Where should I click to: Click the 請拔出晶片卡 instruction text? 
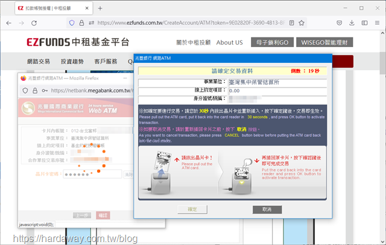point(197,158)
